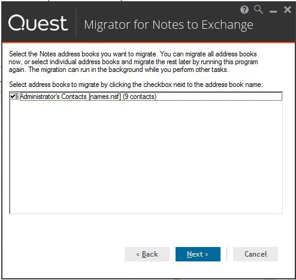Click the blank area left of the Back button
This screenshot has width=296, height=280.
point(64,254)
